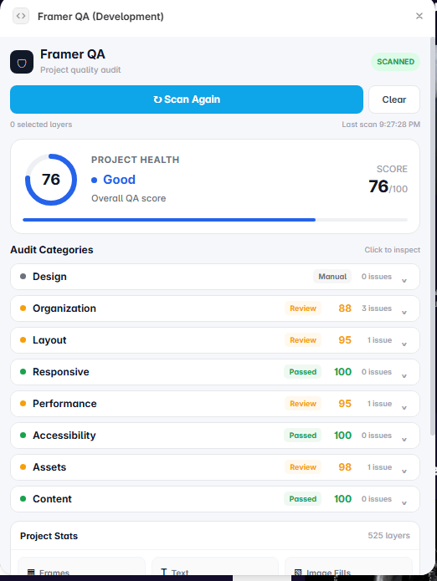Click the '525 layers' count

pos(388,535)
